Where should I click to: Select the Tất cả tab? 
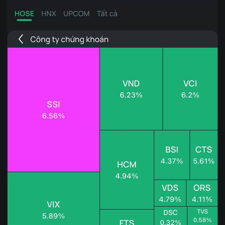107,14
